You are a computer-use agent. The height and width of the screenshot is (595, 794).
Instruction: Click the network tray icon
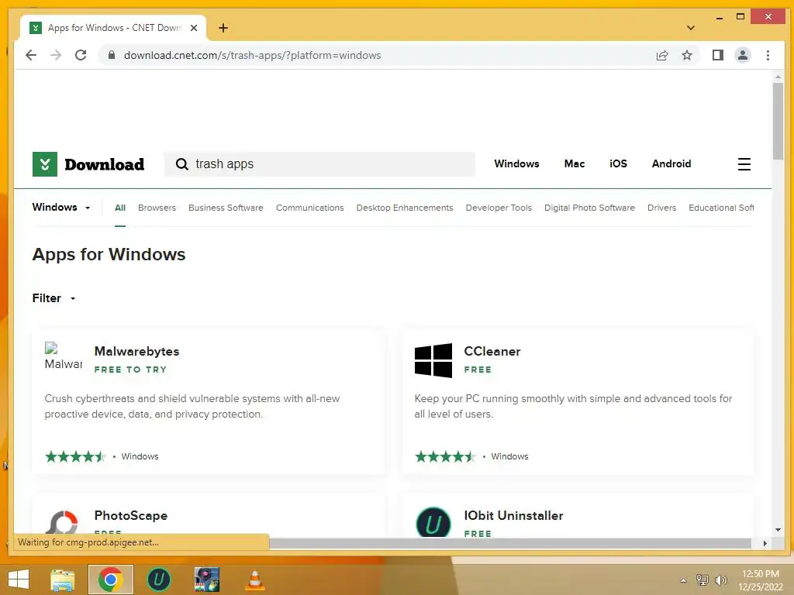[703, 580]
